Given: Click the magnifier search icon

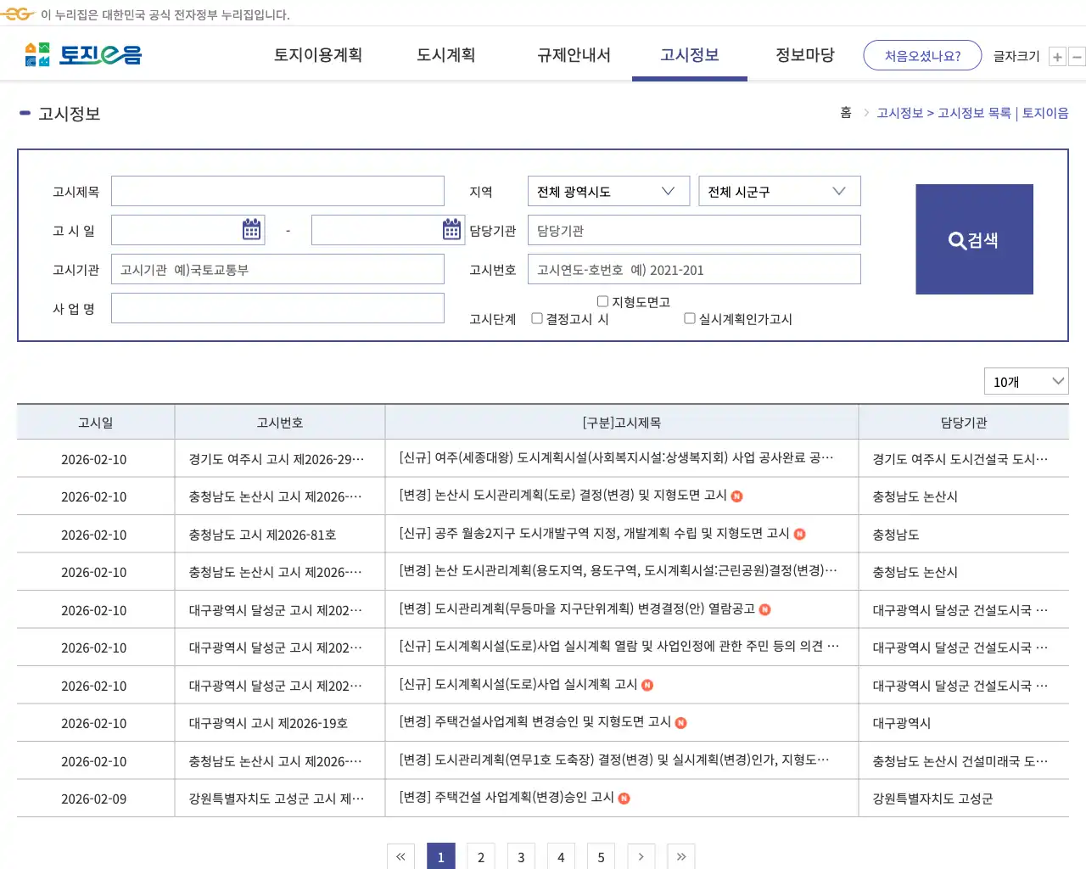Looking at the screenshot, I should [x=956, y=239].
